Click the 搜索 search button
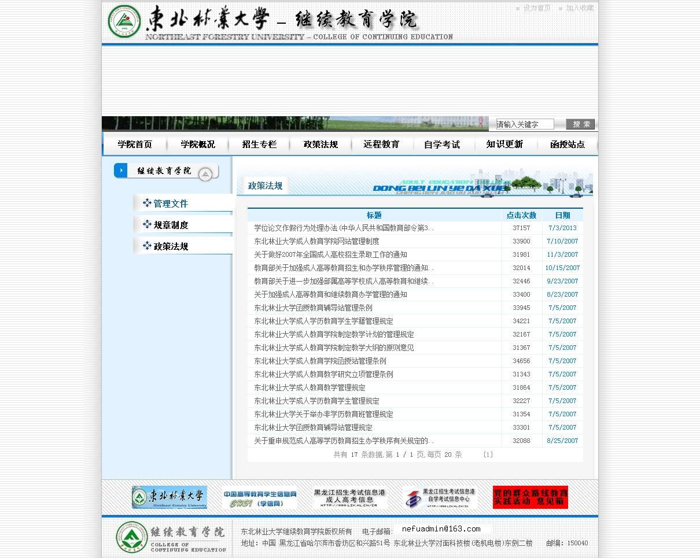This screenshot has width=700, height=558. [x=580, y=124]
